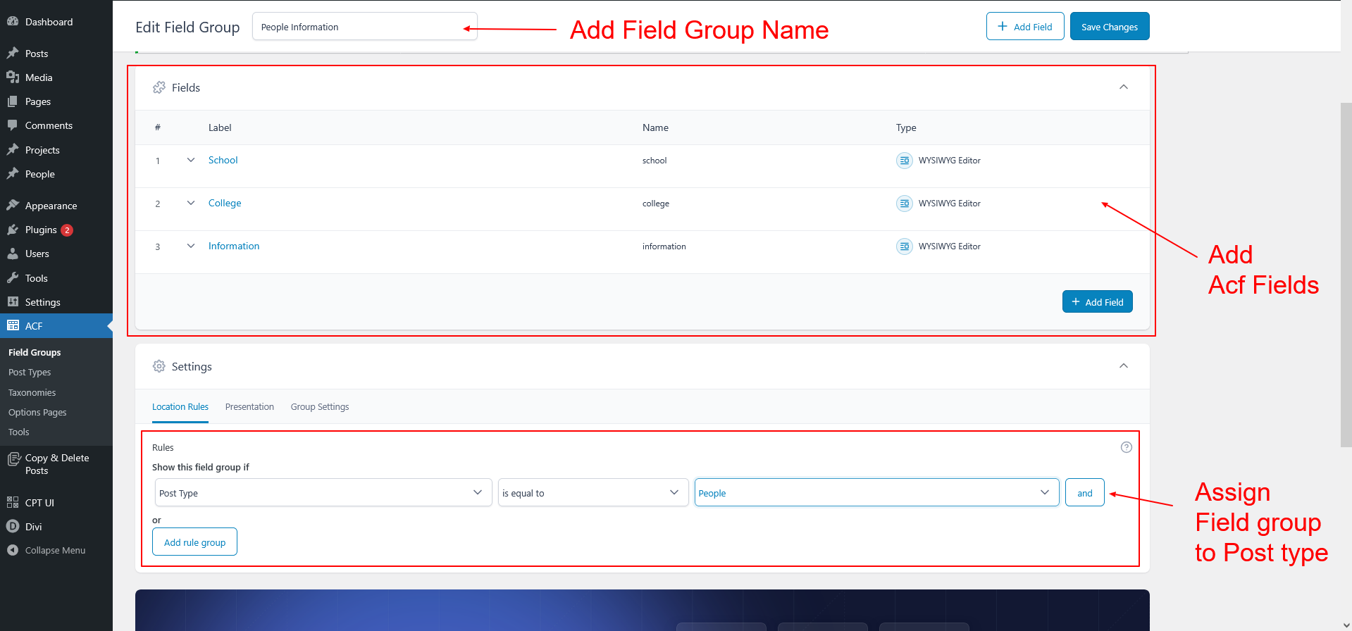Screen dimensions: 1352x631
Task: Click the Settings panel gear icon
Action: (x=159, y=366)
